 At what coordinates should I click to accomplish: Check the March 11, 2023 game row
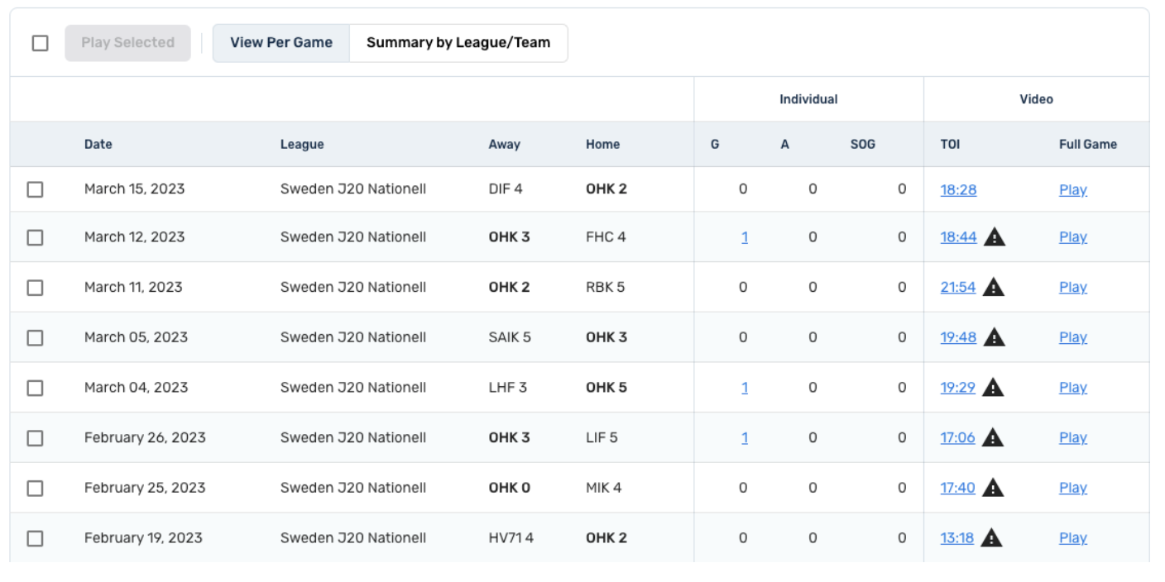(35, 288)
